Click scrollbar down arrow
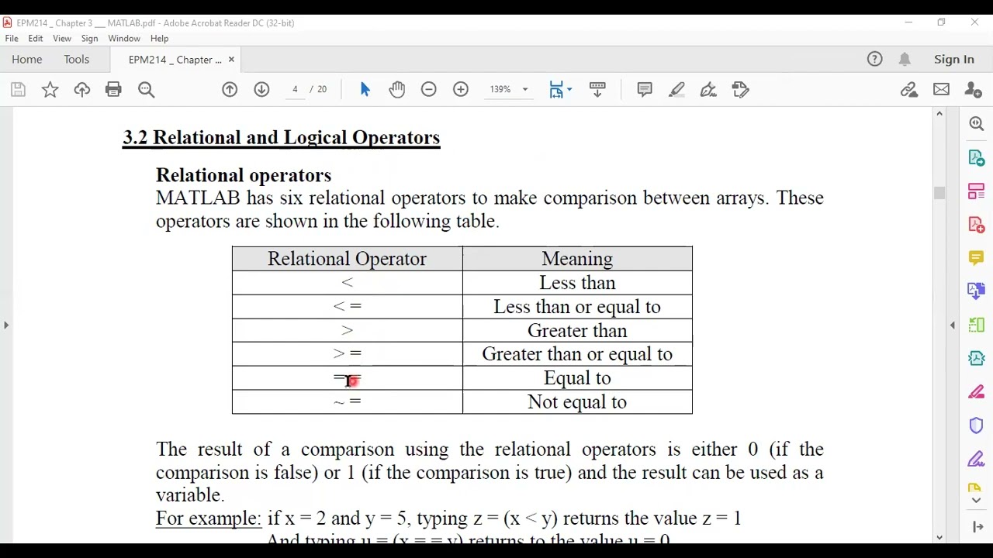Viewport: 993px width, 558px height. [x=939, y=537]
